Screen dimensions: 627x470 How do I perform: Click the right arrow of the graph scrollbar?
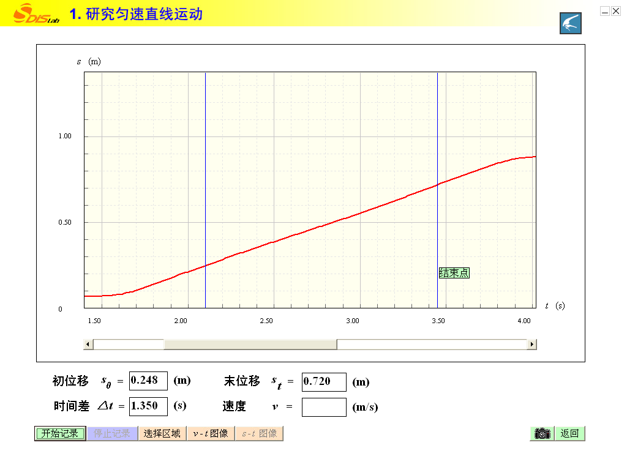tap(531, 345)
